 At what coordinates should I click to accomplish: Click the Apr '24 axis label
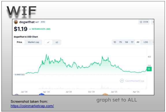[x=46, y=92]
